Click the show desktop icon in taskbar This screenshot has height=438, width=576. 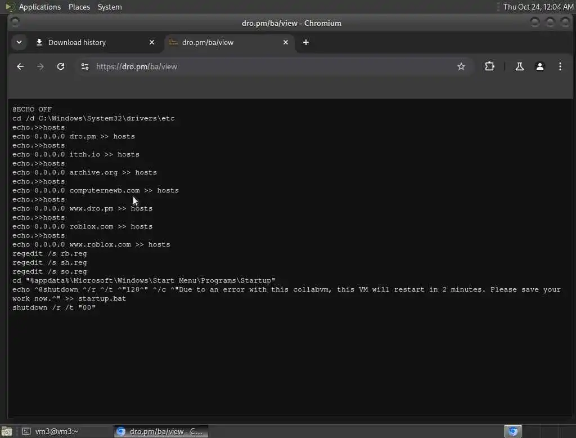(x=7, y=431)
